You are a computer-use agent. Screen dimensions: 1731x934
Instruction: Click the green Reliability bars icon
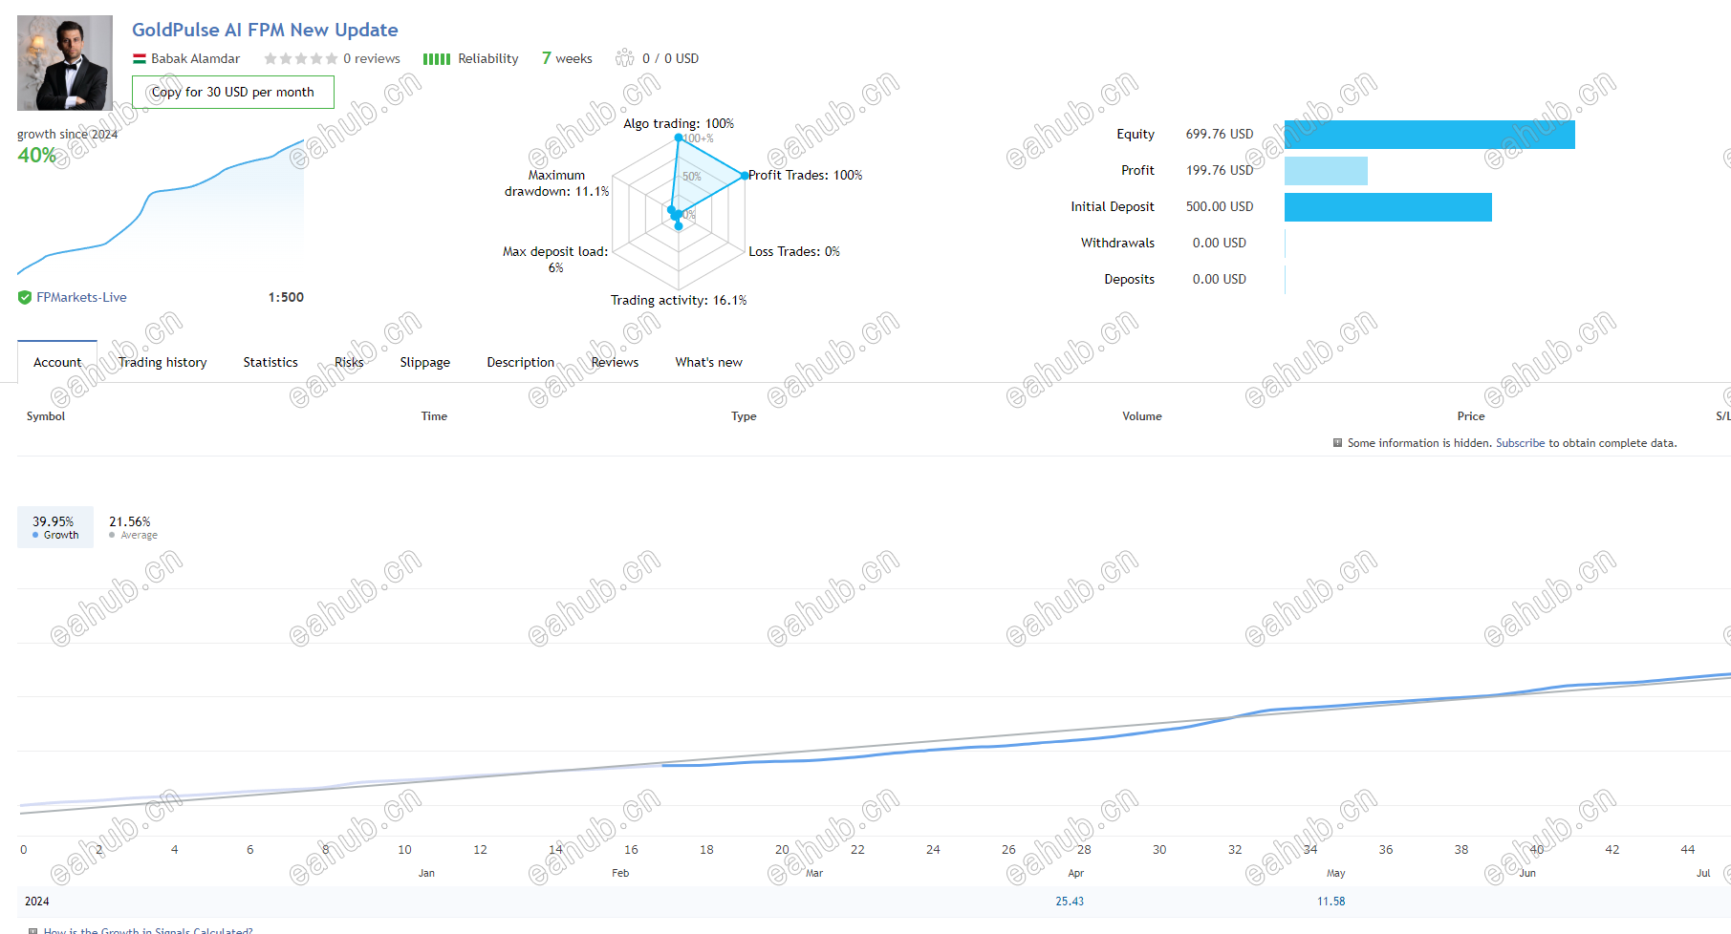(436, 59)
